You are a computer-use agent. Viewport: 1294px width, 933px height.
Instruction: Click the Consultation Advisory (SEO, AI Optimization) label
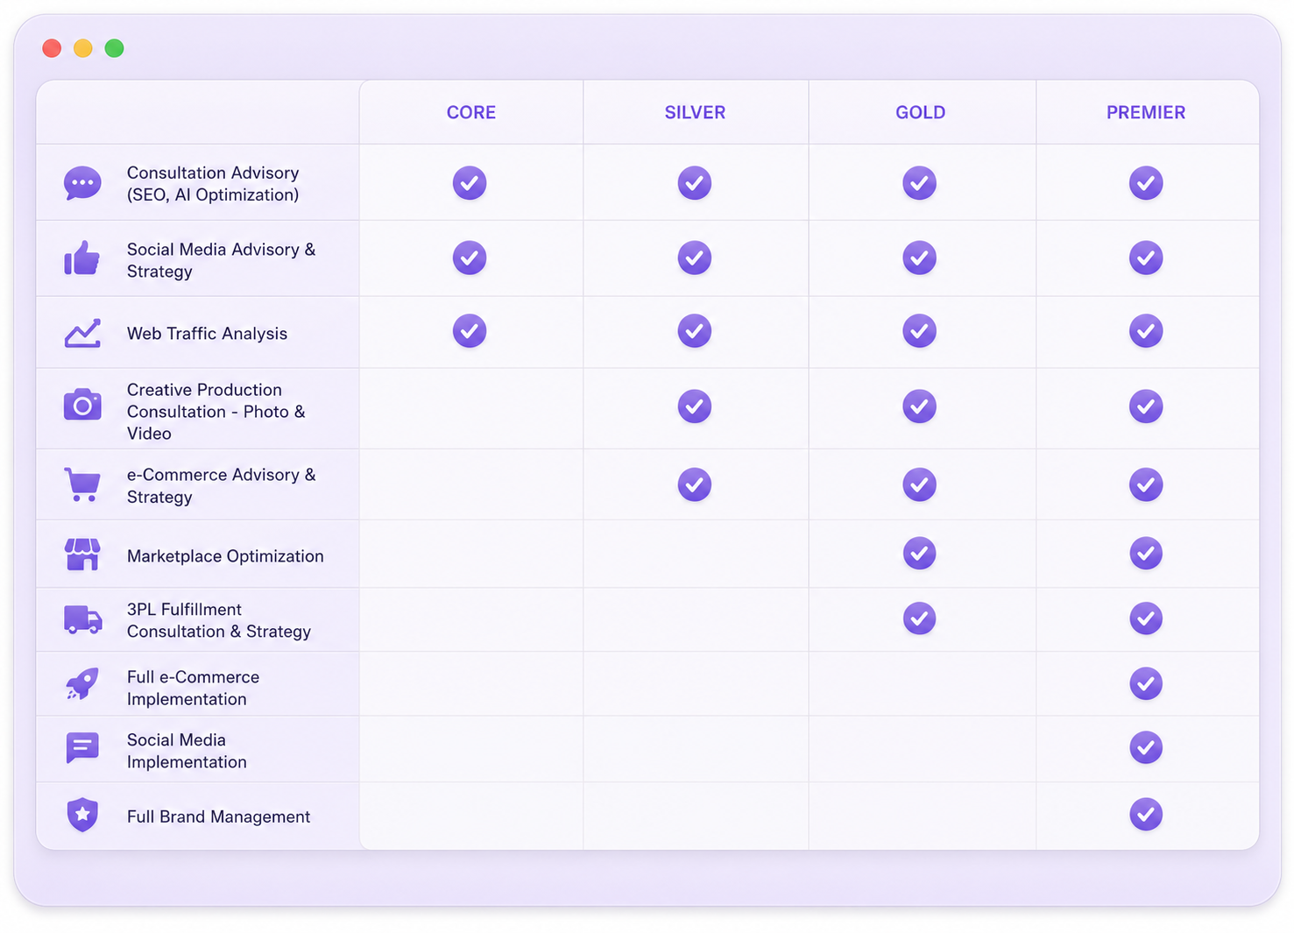pos(213,184)
